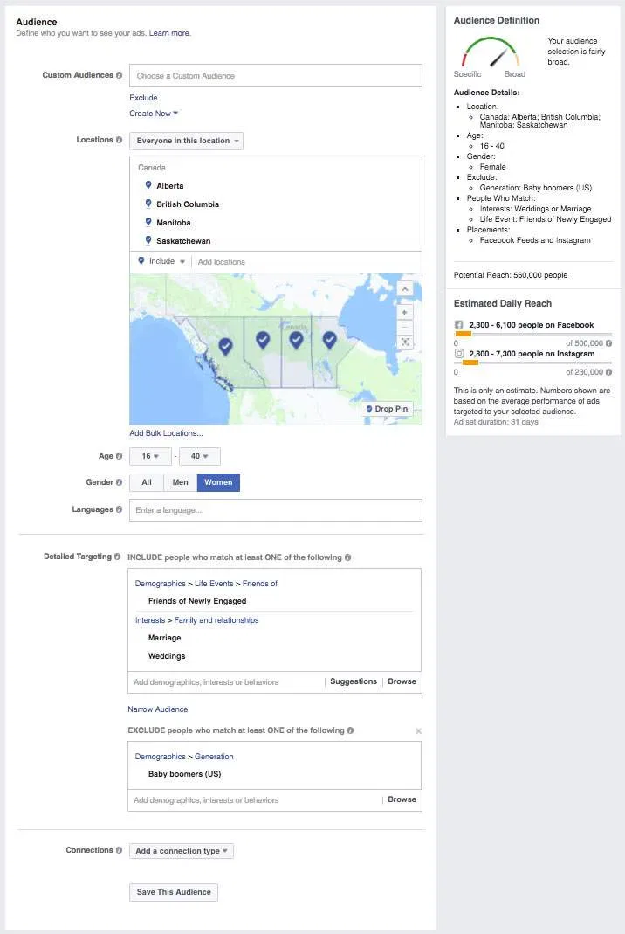The height and width of the screenshot is (934, 625).
Task: Click the Save This Audience button
Action: tap(173, 892)
